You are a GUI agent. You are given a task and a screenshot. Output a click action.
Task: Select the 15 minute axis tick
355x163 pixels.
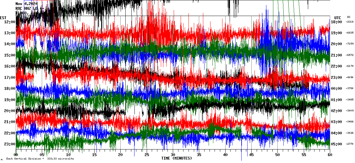[95, 155]
